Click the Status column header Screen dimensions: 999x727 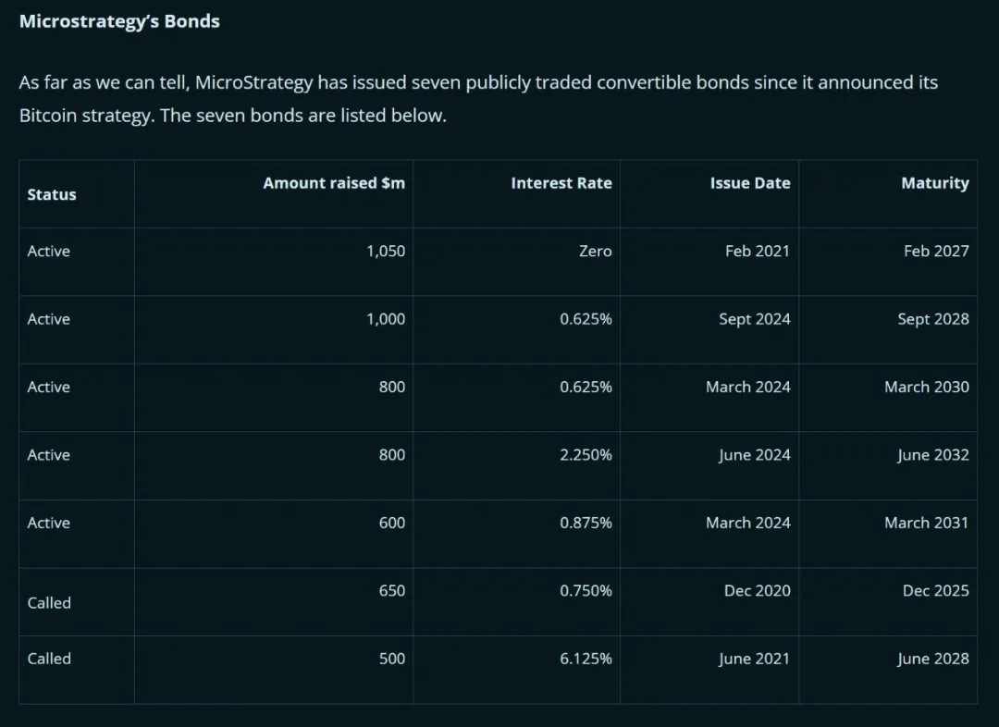point(52,194)
